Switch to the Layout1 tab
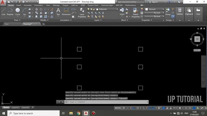The width and height of the screenshot is (207, 116). coord(16,107)
